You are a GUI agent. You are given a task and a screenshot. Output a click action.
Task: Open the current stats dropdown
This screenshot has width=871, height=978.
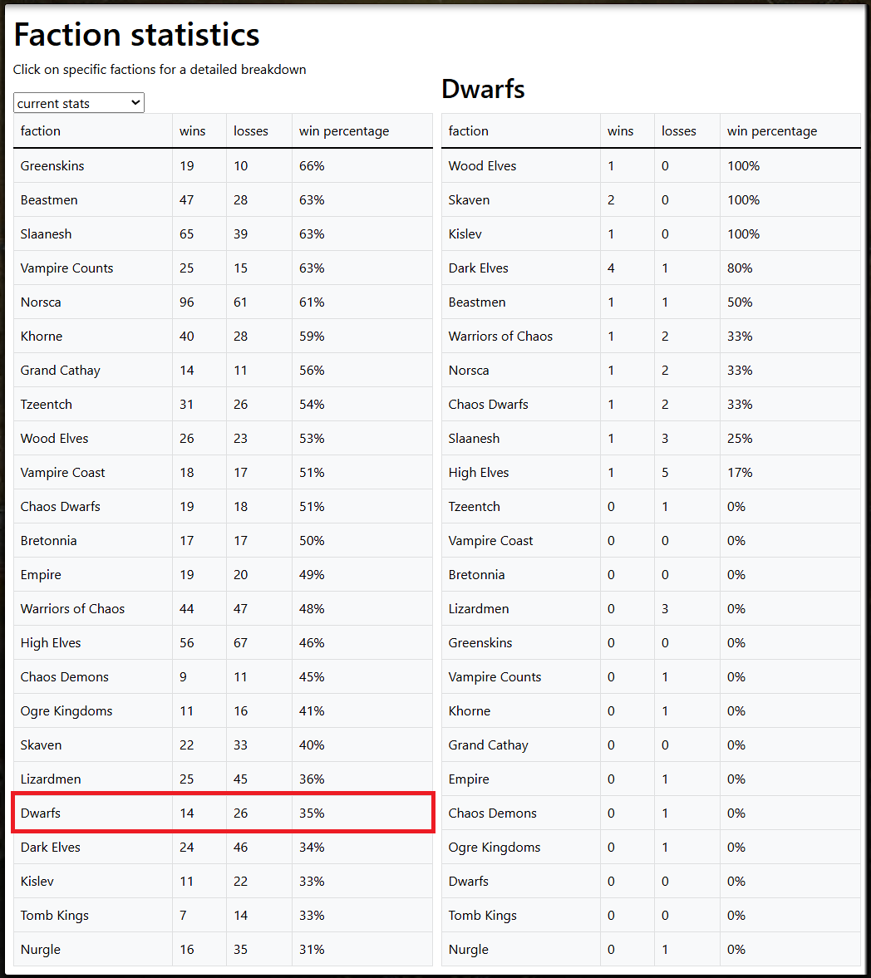click(79, 103)
